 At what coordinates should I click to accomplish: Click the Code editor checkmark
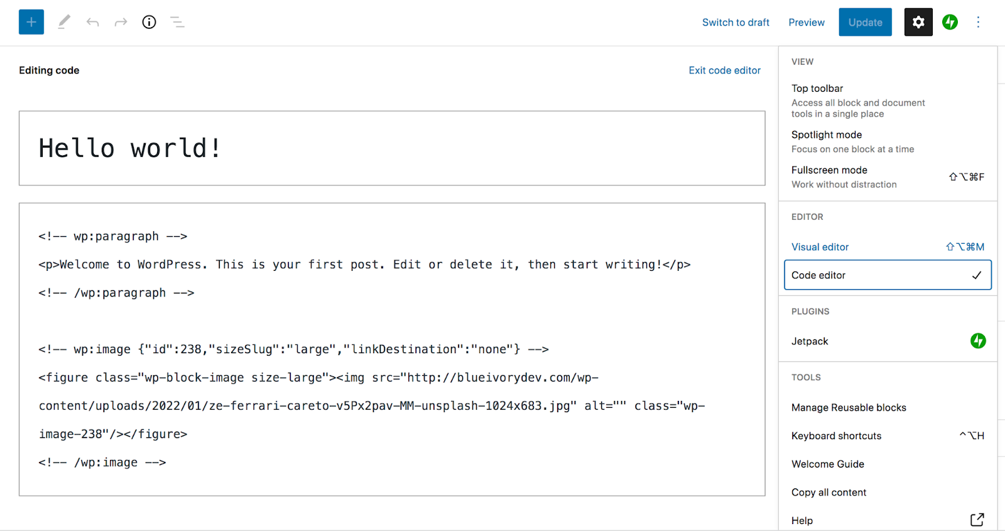pos(977,275)
